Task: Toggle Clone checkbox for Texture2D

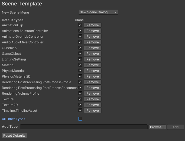Action: (x=80, y=105)
